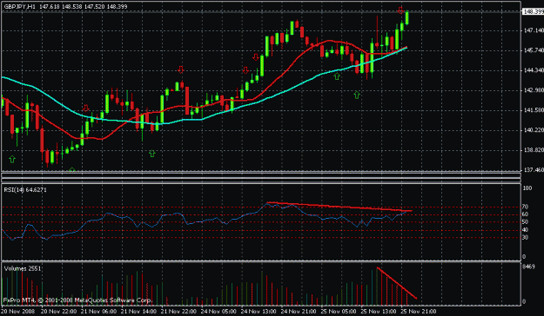Click the 25 Nov 13:00 time label
Viewport: 544px width, 316px height.
[378, 312]
